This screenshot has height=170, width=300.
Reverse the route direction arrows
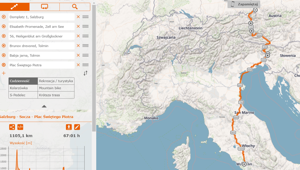(85, 73)
